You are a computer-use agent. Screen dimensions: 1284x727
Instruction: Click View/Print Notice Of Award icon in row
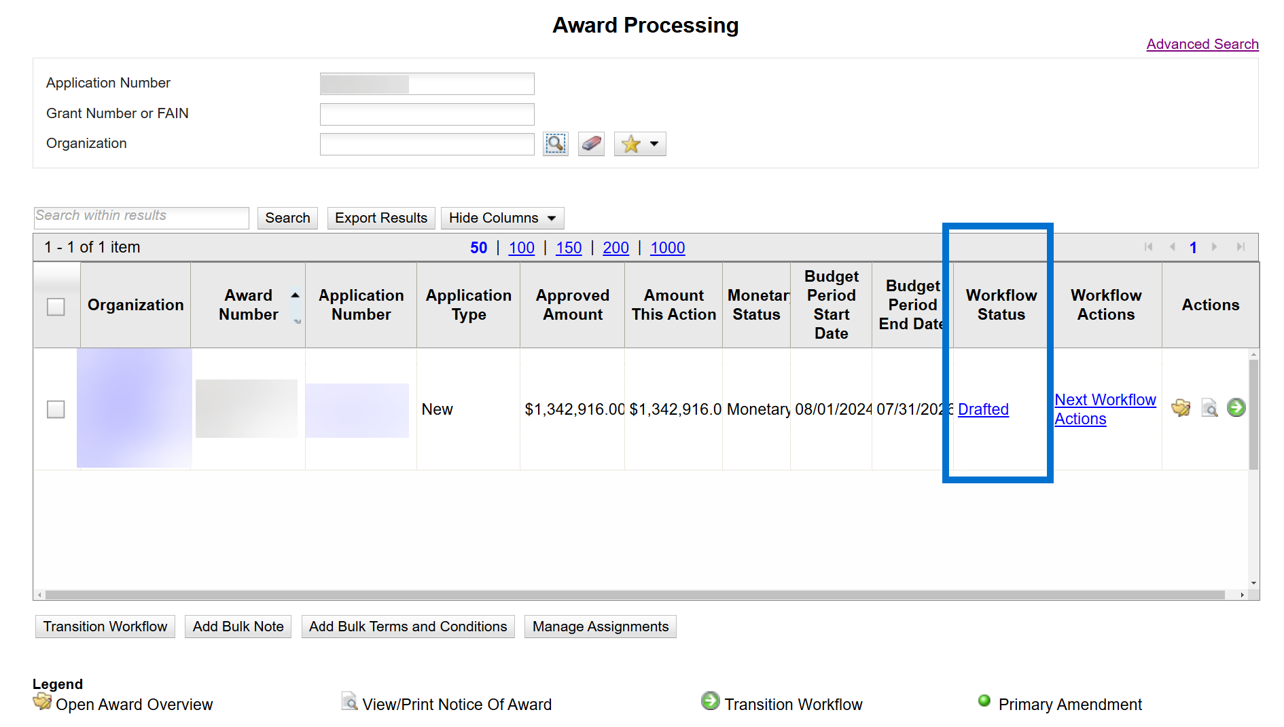point(1209,408)
